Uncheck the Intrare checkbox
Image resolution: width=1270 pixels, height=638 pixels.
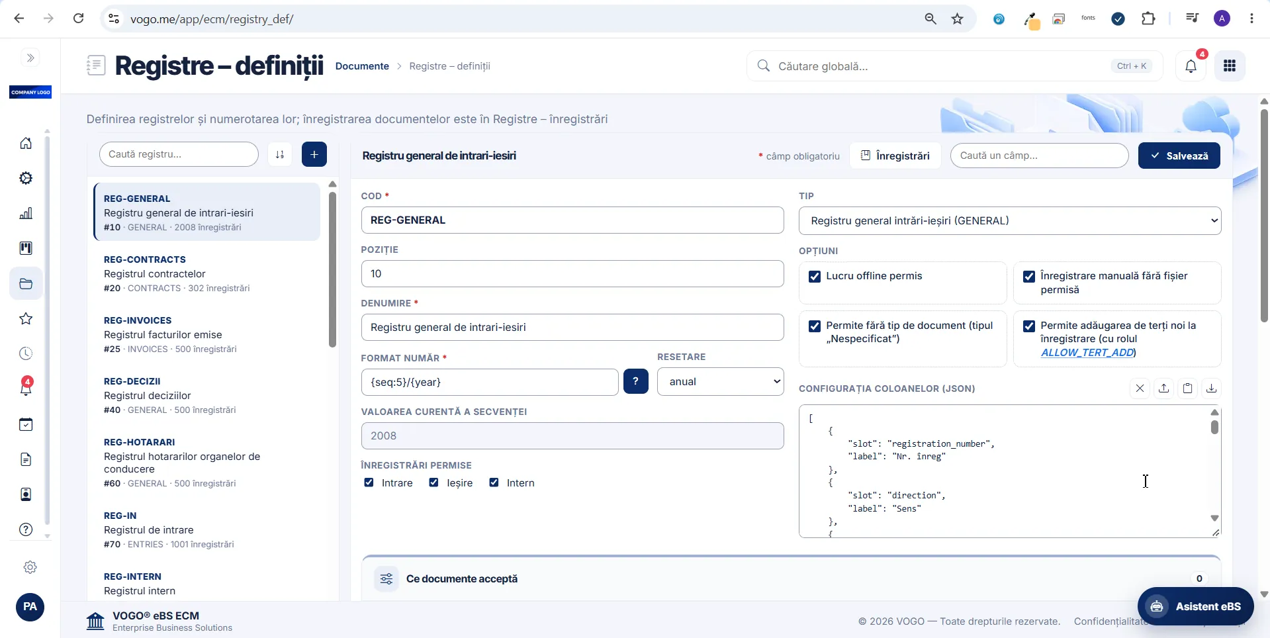pos(369,482)
